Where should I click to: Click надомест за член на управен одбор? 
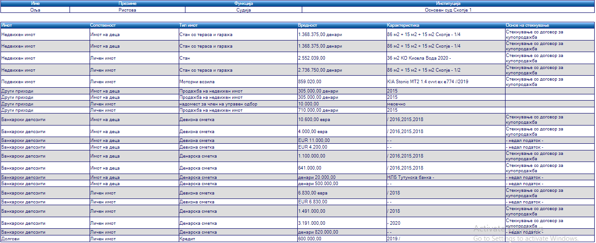pyautogui.click(x=218, y=104)
